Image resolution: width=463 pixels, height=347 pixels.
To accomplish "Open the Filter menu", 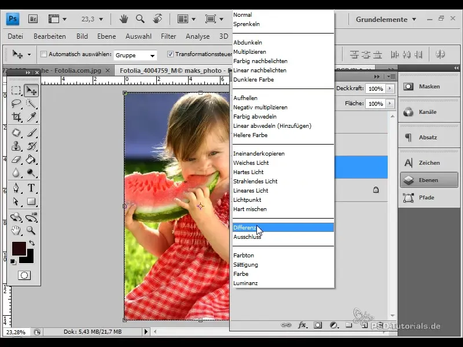I will (x=168, y=36).
